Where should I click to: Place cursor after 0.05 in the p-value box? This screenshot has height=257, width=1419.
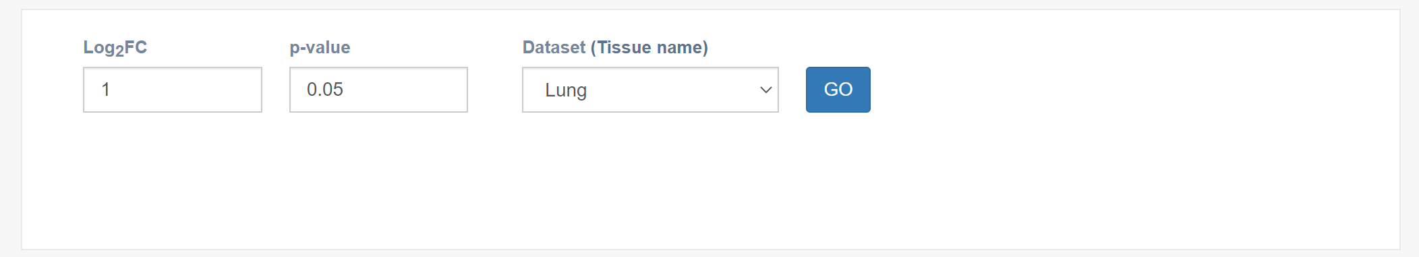tap(345, 90)
